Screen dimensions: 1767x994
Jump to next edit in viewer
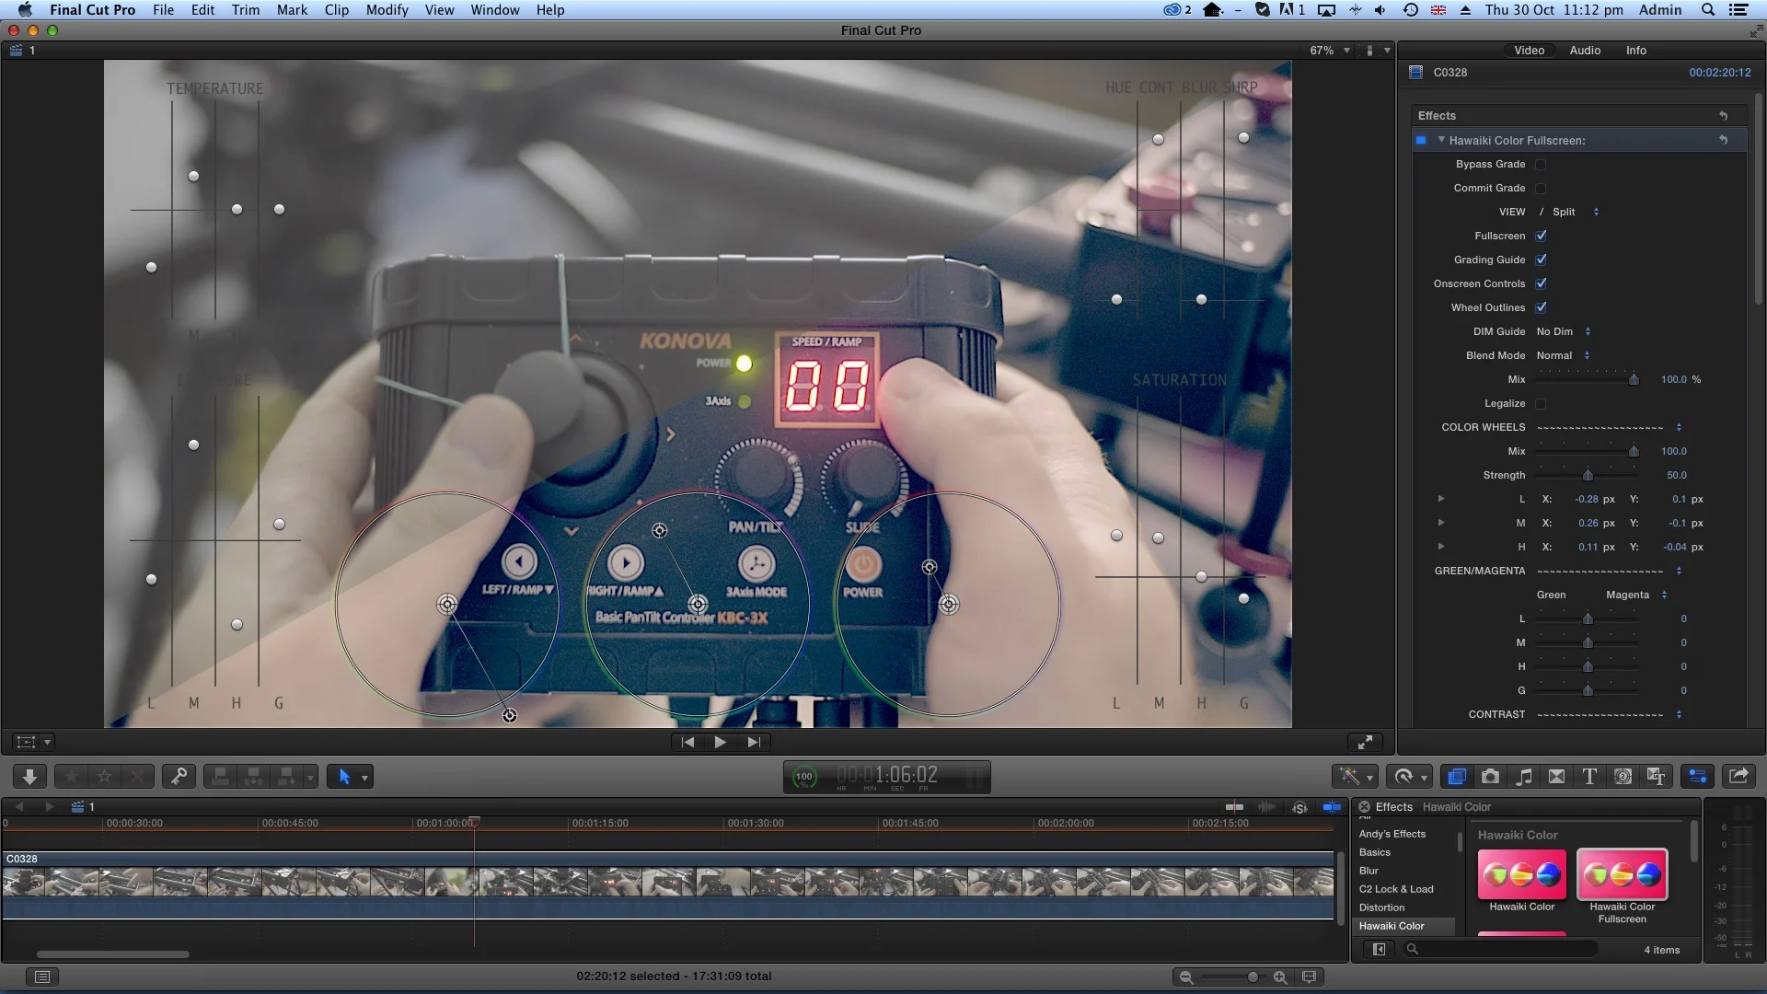[754, 742]
